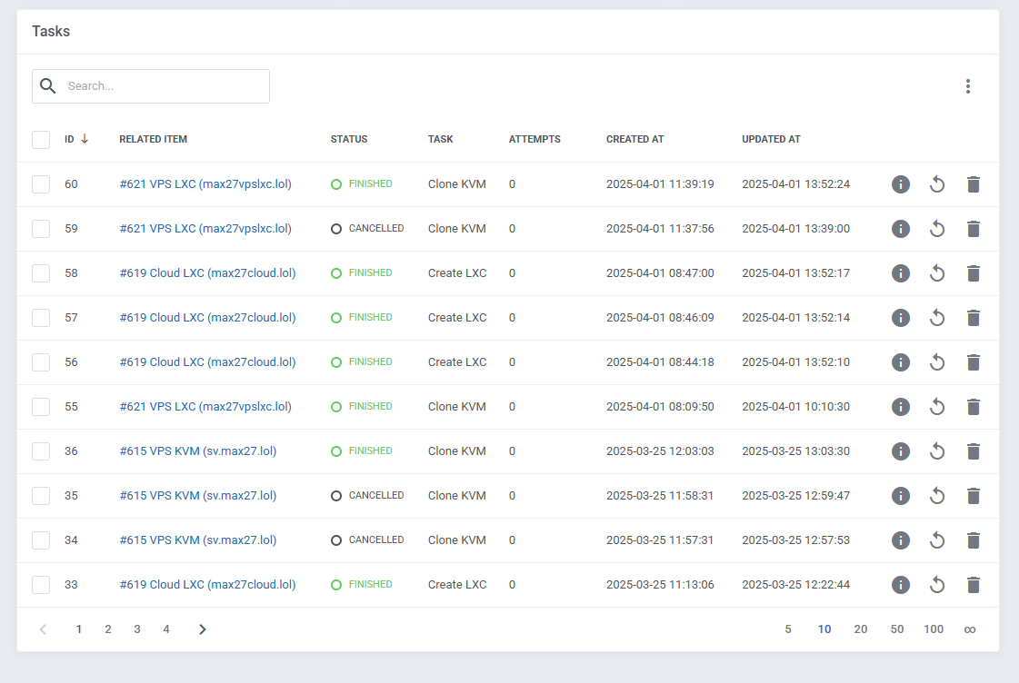
Task: Show info for task 59
Action: click(900, 229)
